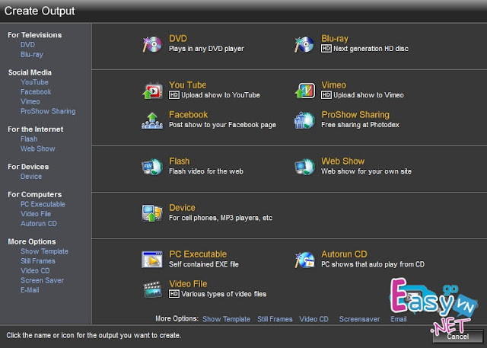
Task: Click 'PC shows that auto play from CD'
Action: point(373,264)
